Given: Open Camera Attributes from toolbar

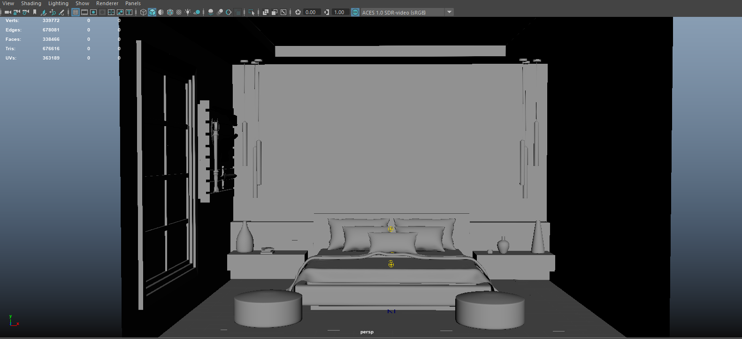Looking at the screenshot, I should 25,12.
